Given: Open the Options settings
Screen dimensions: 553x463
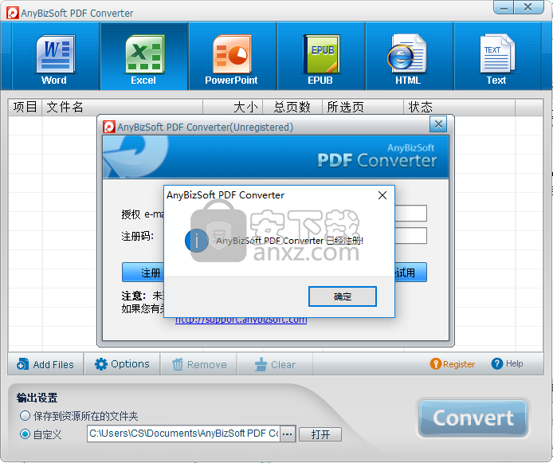Looking at the screenshot, I should pos(122,364).
